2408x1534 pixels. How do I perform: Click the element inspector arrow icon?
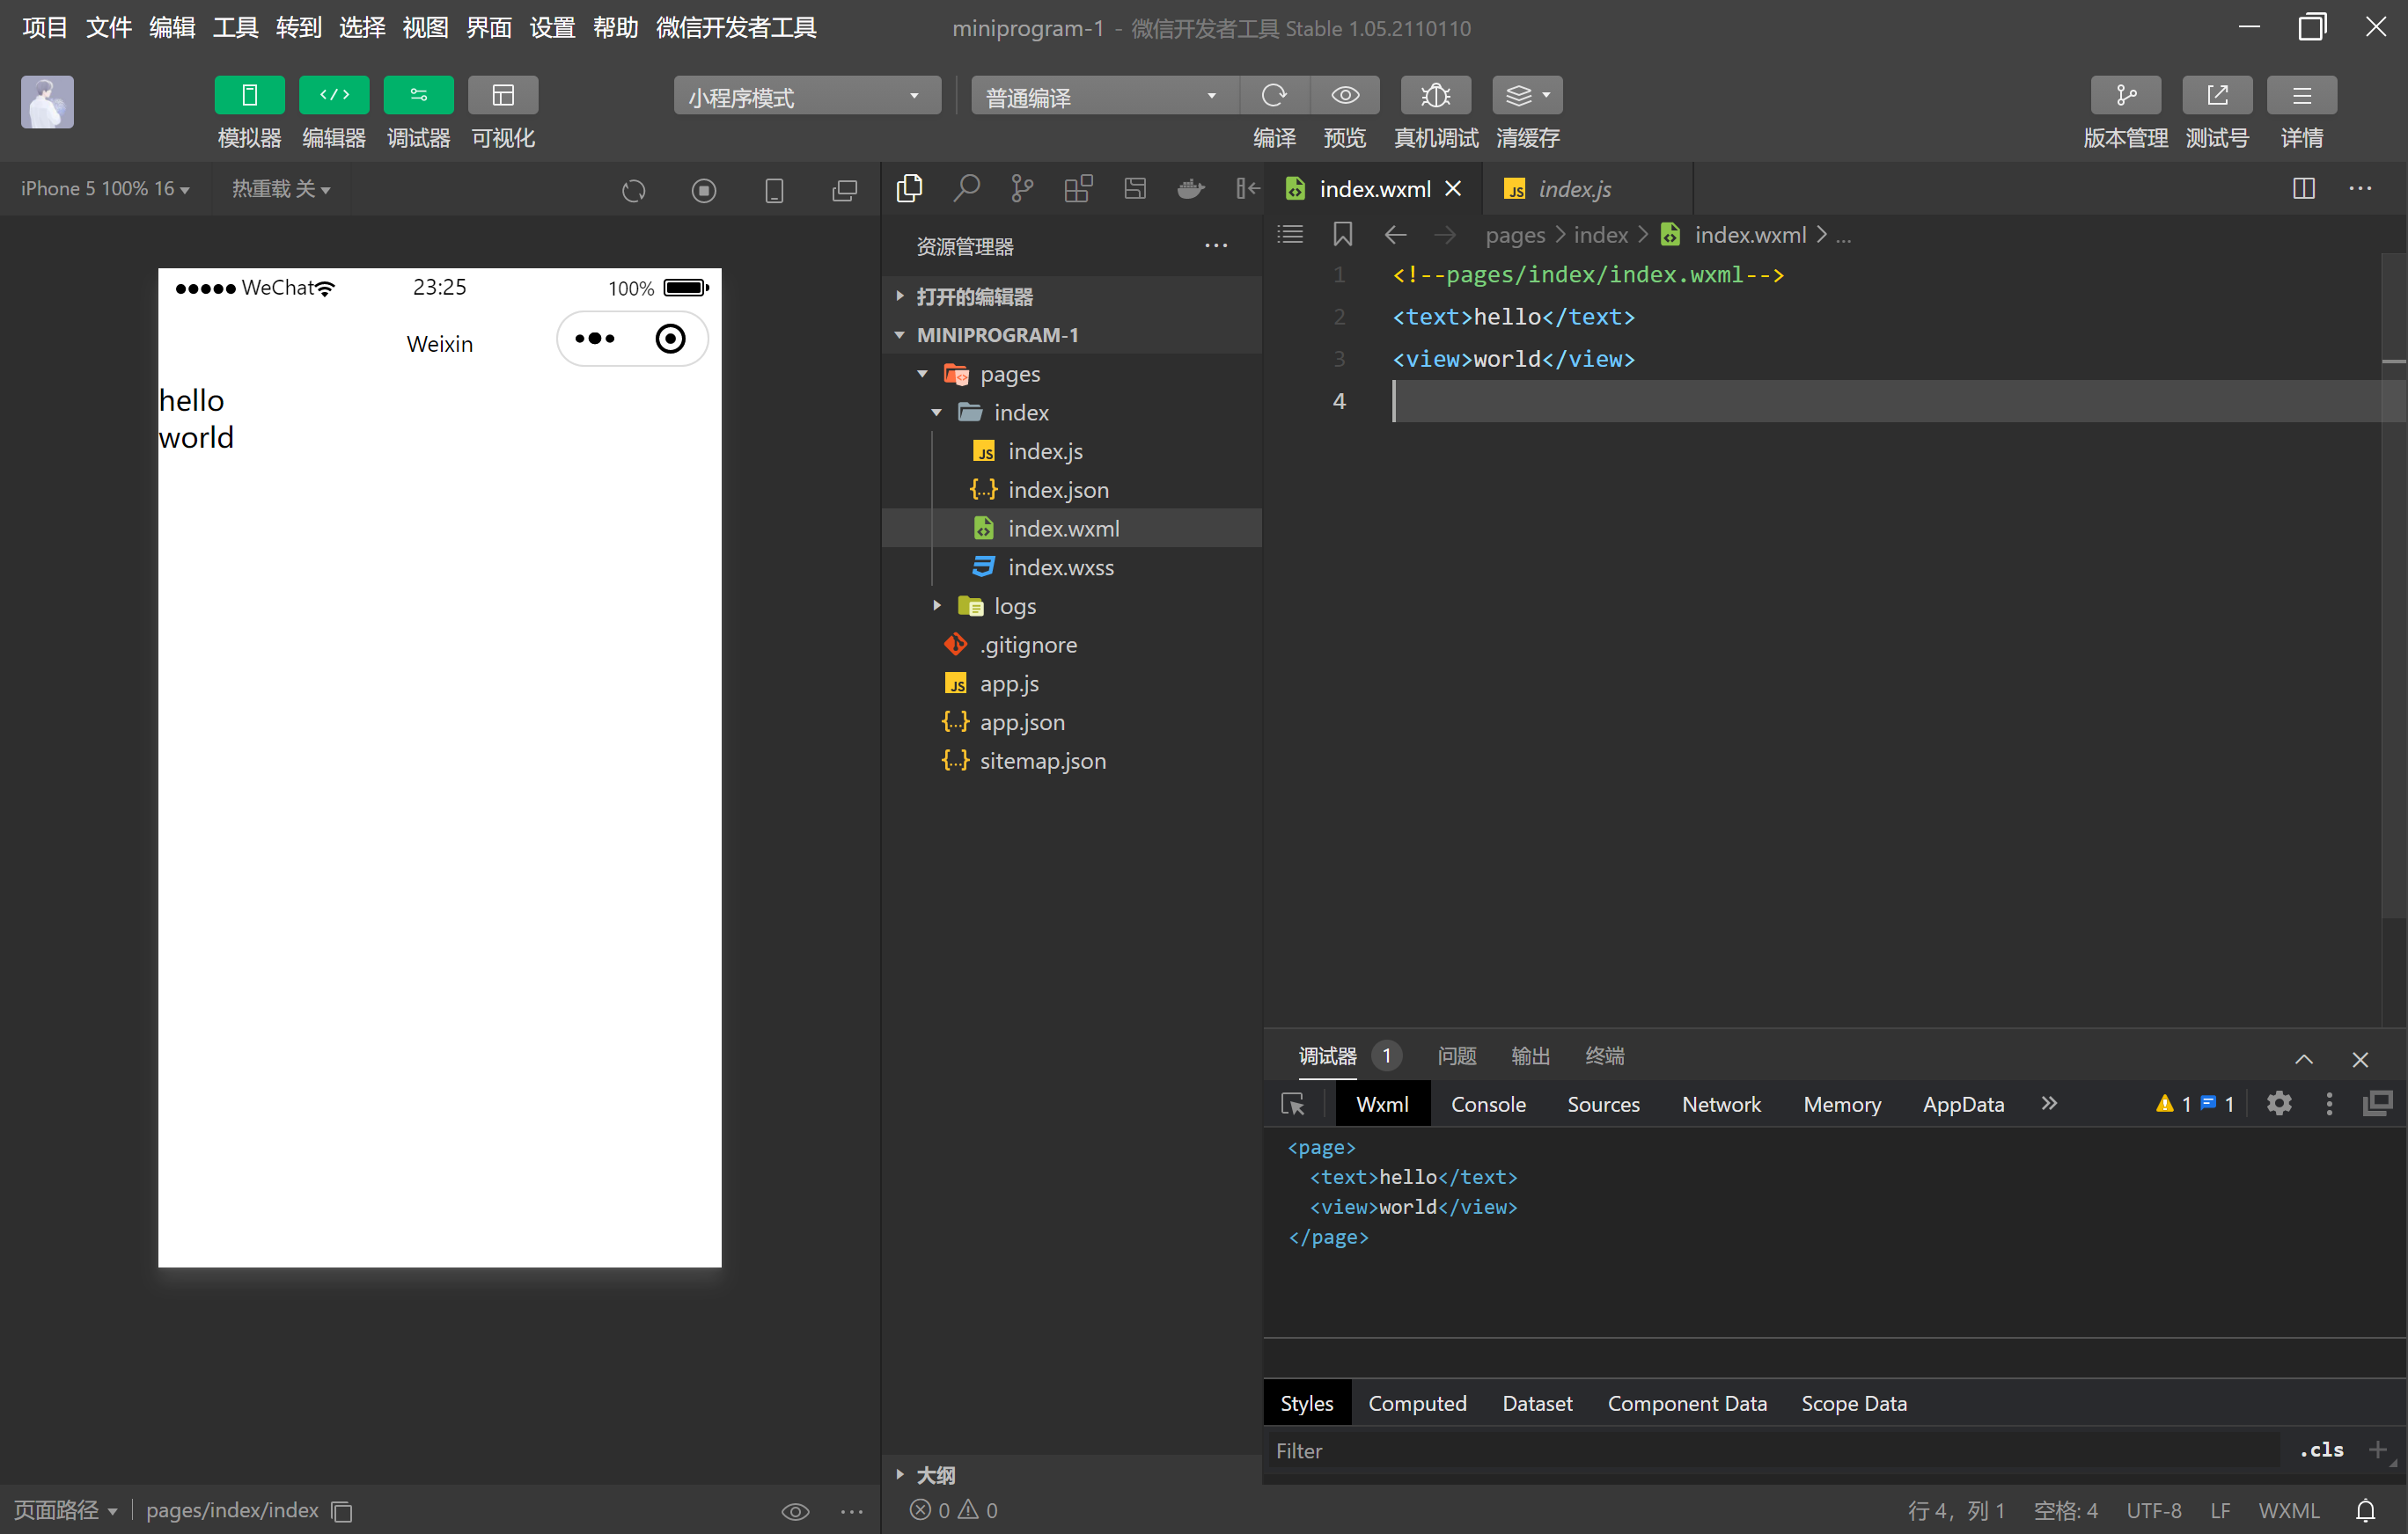(1292, 1104)
